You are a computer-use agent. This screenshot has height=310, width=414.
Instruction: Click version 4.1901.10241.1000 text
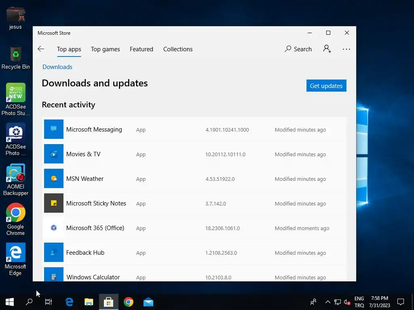coord(227,130)
